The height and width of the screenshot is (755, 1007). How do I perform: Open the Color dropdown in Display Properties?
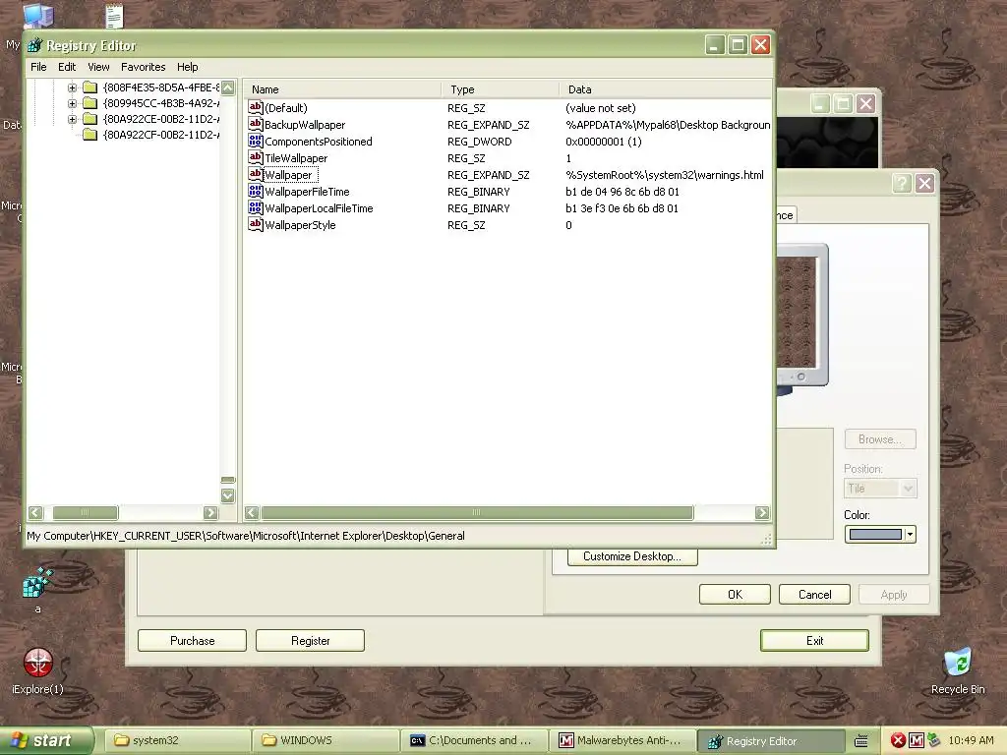pyautogui.click(x=910, y=534)
